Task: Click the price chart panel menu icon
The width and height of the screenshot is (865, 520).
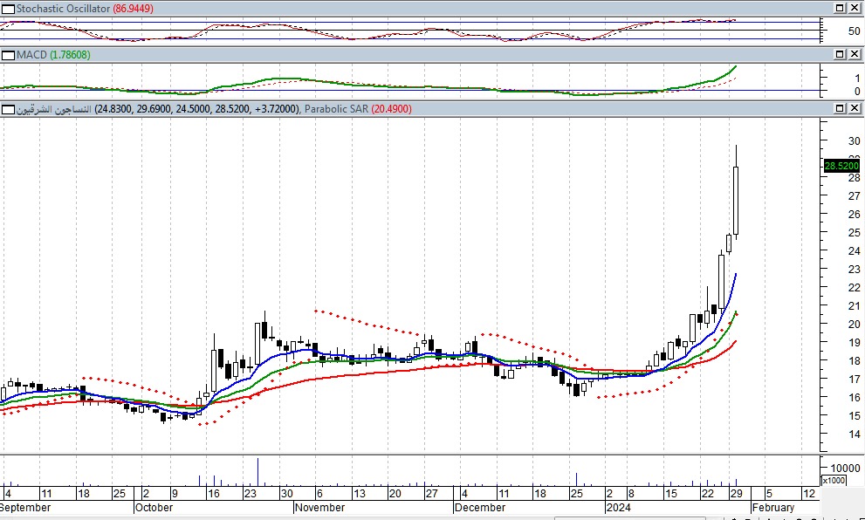Action: point(8,109)
